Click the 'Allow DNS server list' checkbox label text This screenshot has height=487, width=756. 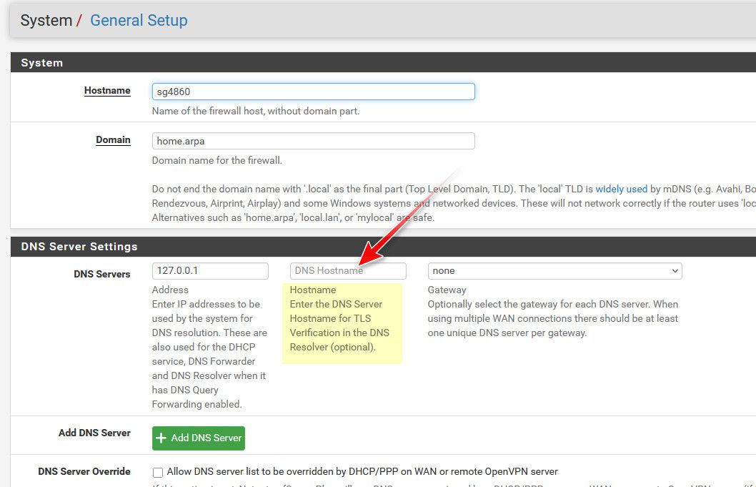[x=362, y=472]
